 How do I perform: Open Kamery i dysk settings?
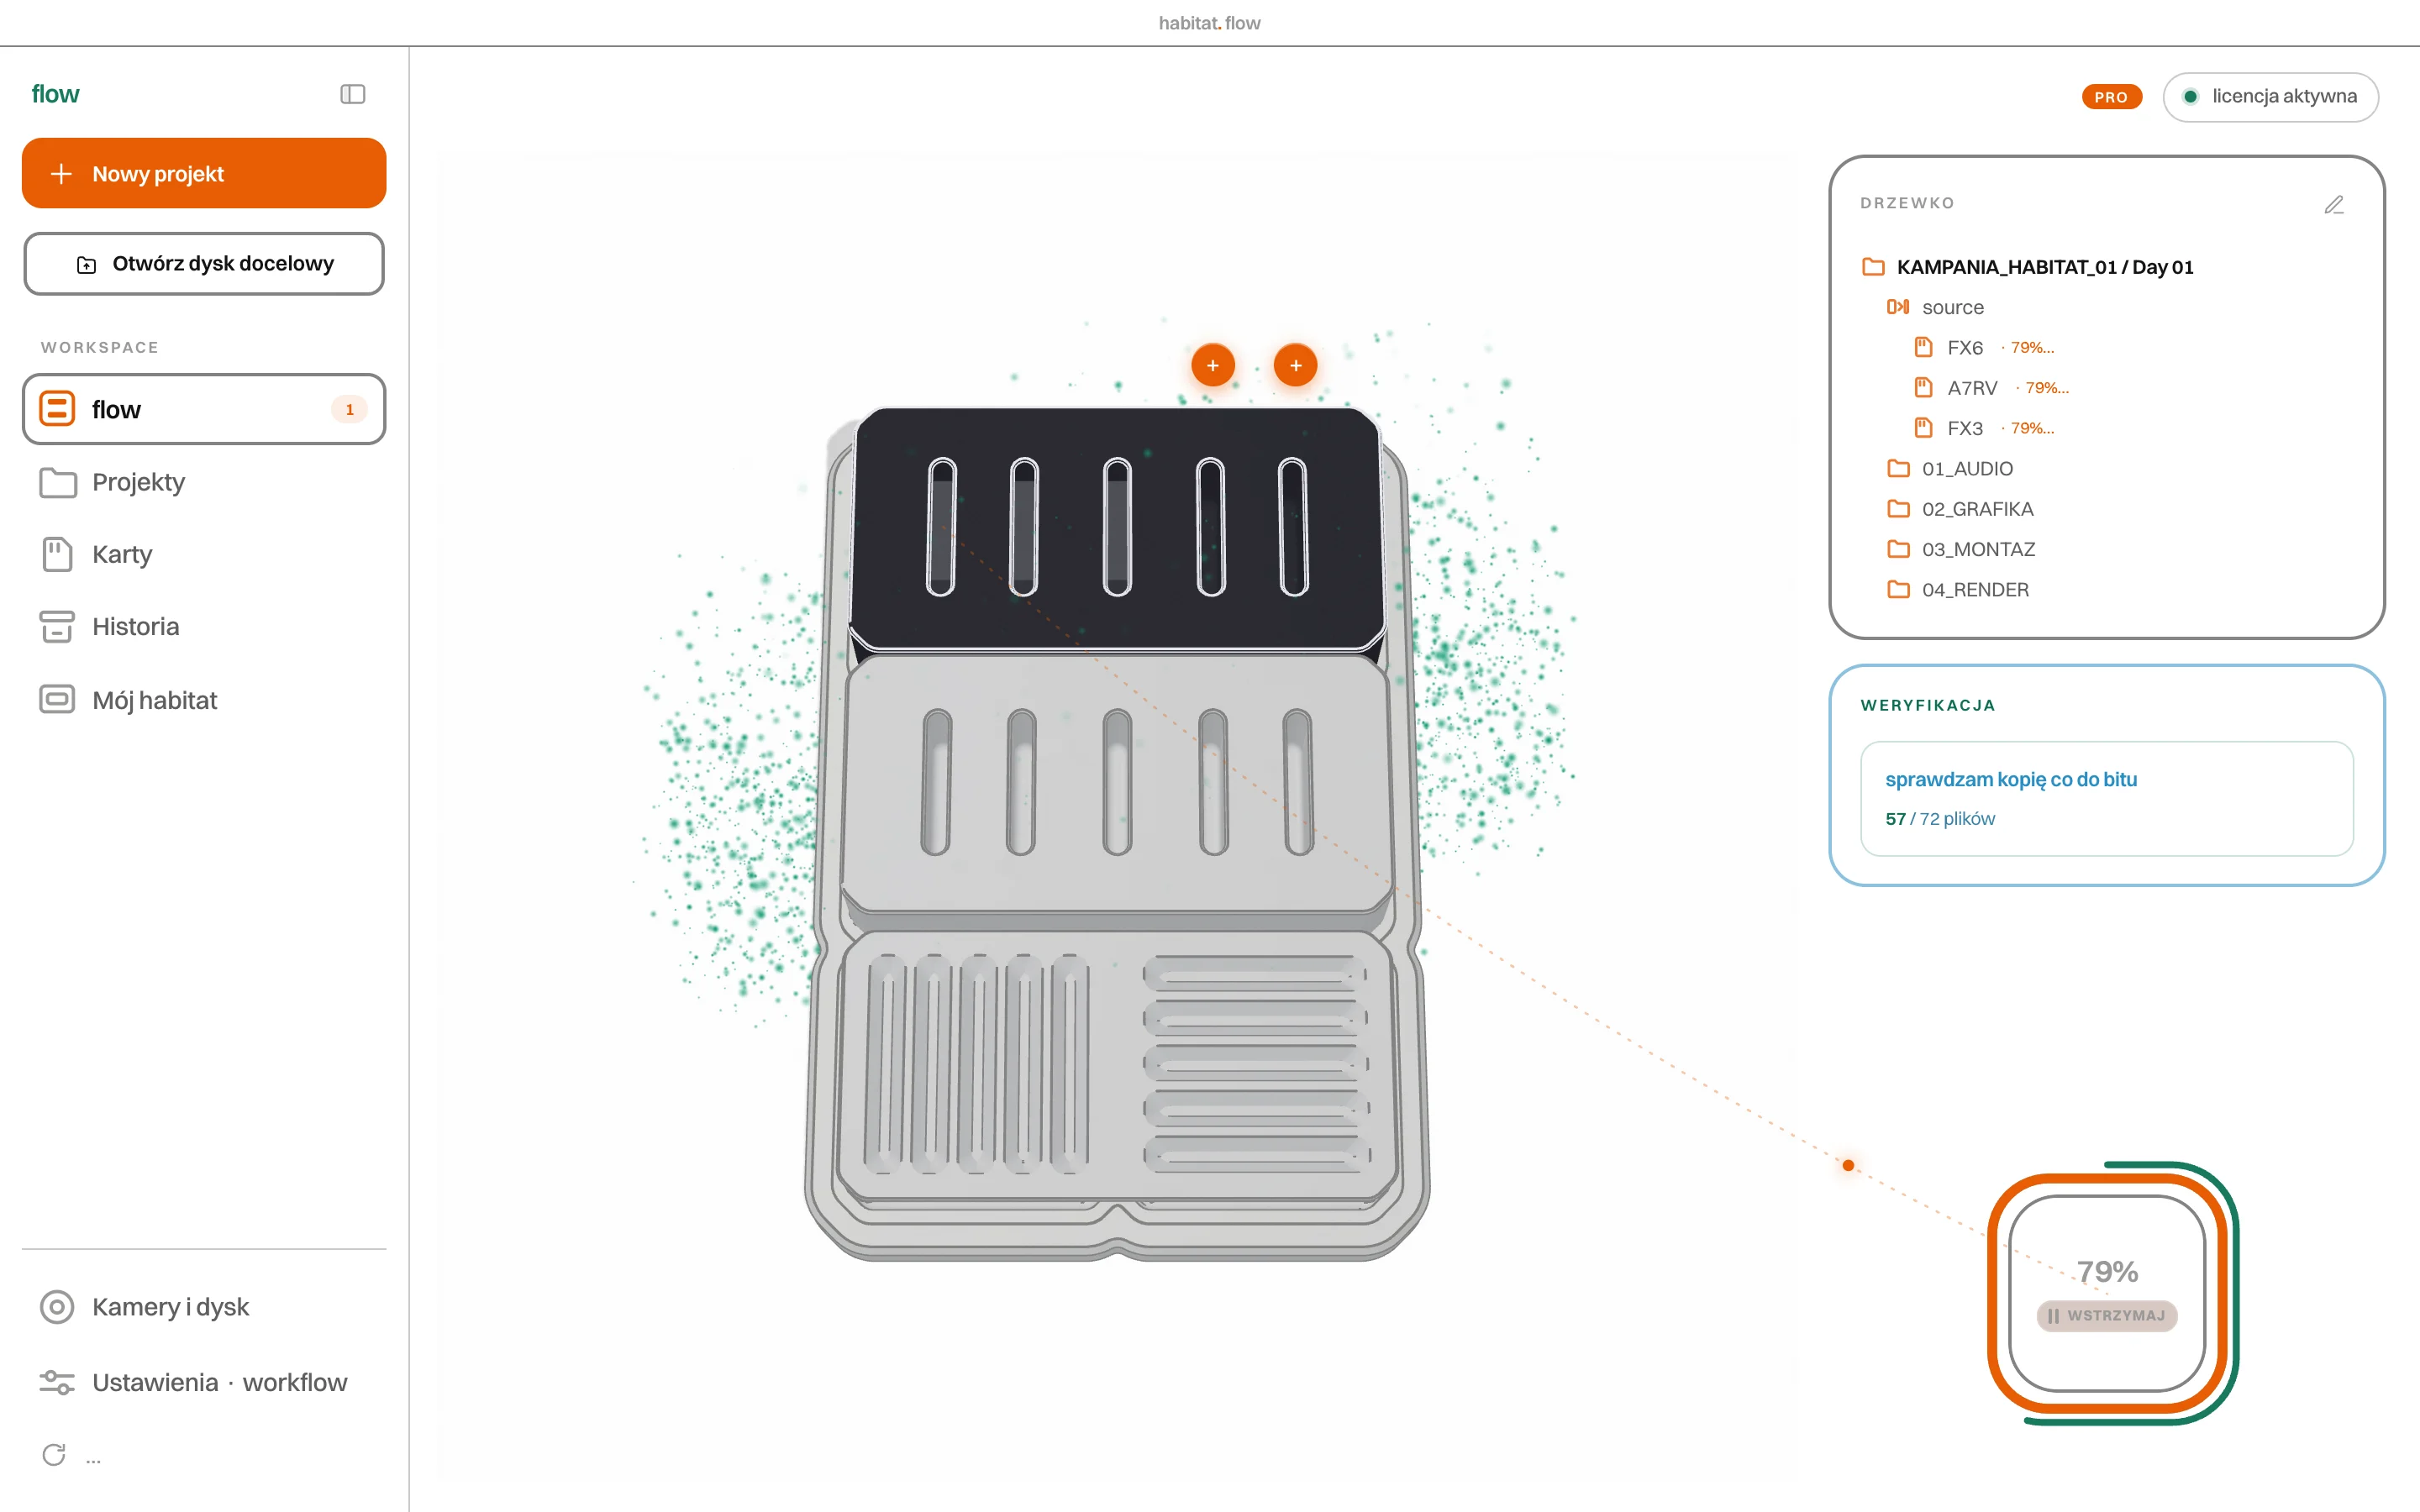click(x=204, y=1307)
